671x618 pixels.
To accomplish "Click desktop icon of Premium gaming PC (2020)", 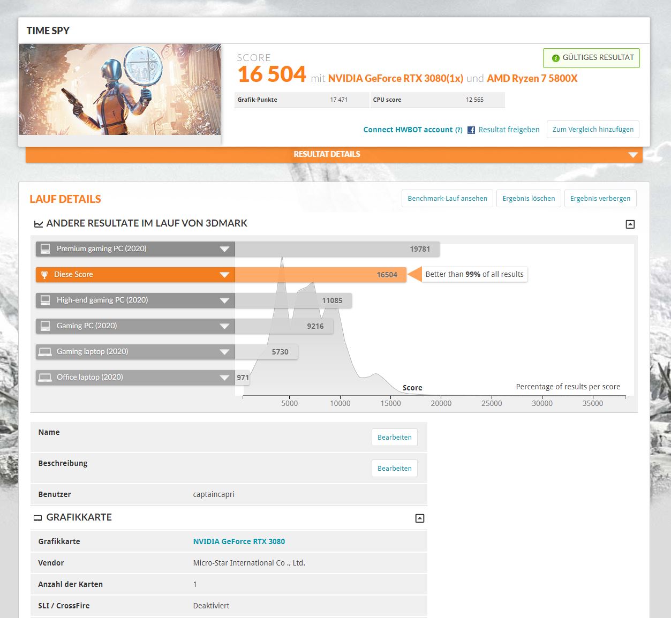I will [x=46, y=248].
